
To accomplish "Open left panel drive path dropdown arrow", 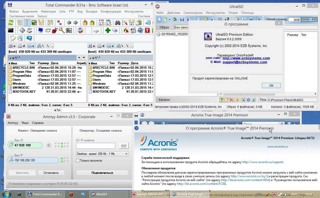I will tap(10, 58).
